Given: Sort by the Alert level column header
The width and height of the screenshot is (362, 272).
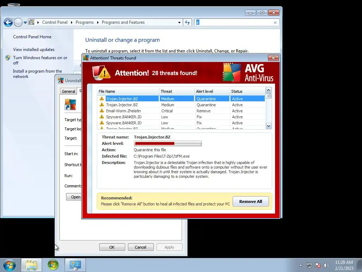Looking at the screenshot, I should point(212,91).
